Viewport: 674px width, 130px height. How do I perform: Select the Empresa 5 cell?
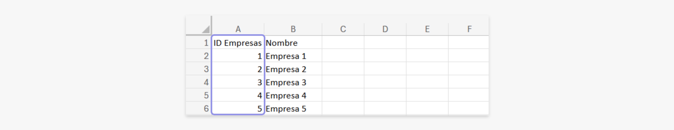(x=293, y=108)
